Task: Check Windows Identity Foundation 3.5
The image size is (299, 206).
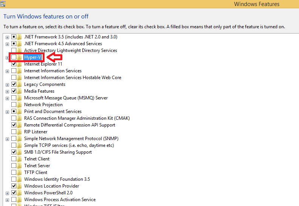Action: point(14,179)
